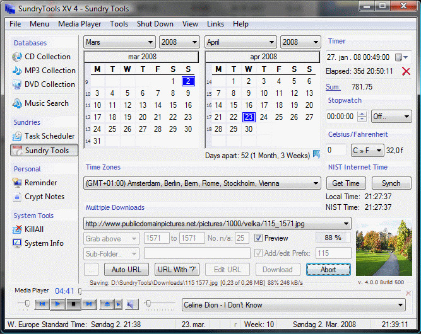Viewport: 421px width, 334px height.
Task: Select March 2 in the calendar
Action: pyautogui.click(x=188, y=81)
